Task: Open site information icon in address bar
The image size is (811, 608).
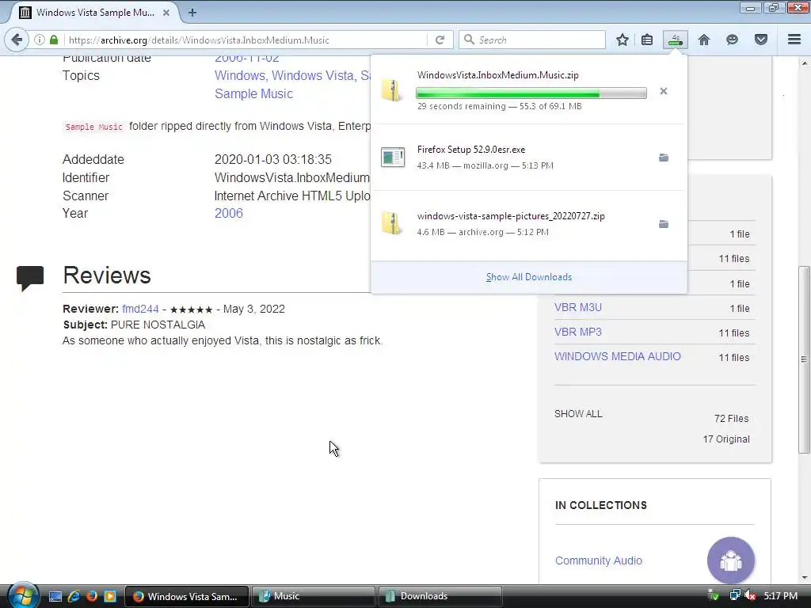Action: [x=40, y=40]
